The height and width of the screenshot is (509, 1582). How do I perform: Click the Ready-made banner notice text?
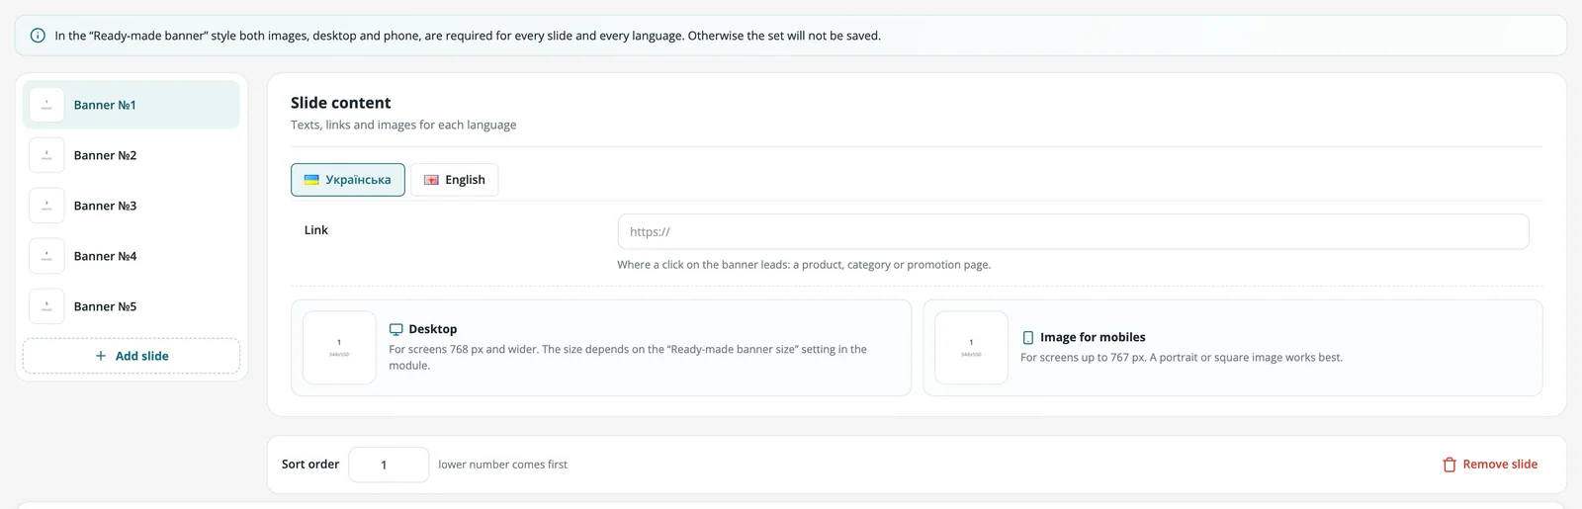468,36
